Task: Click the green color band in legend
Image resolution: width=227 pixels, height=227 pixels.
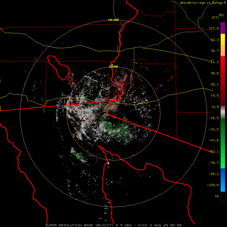Action: [223, 143]
